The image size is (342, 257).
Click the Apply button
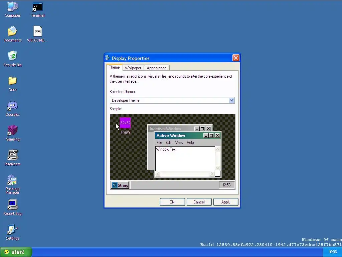click(x=226, y=202)
